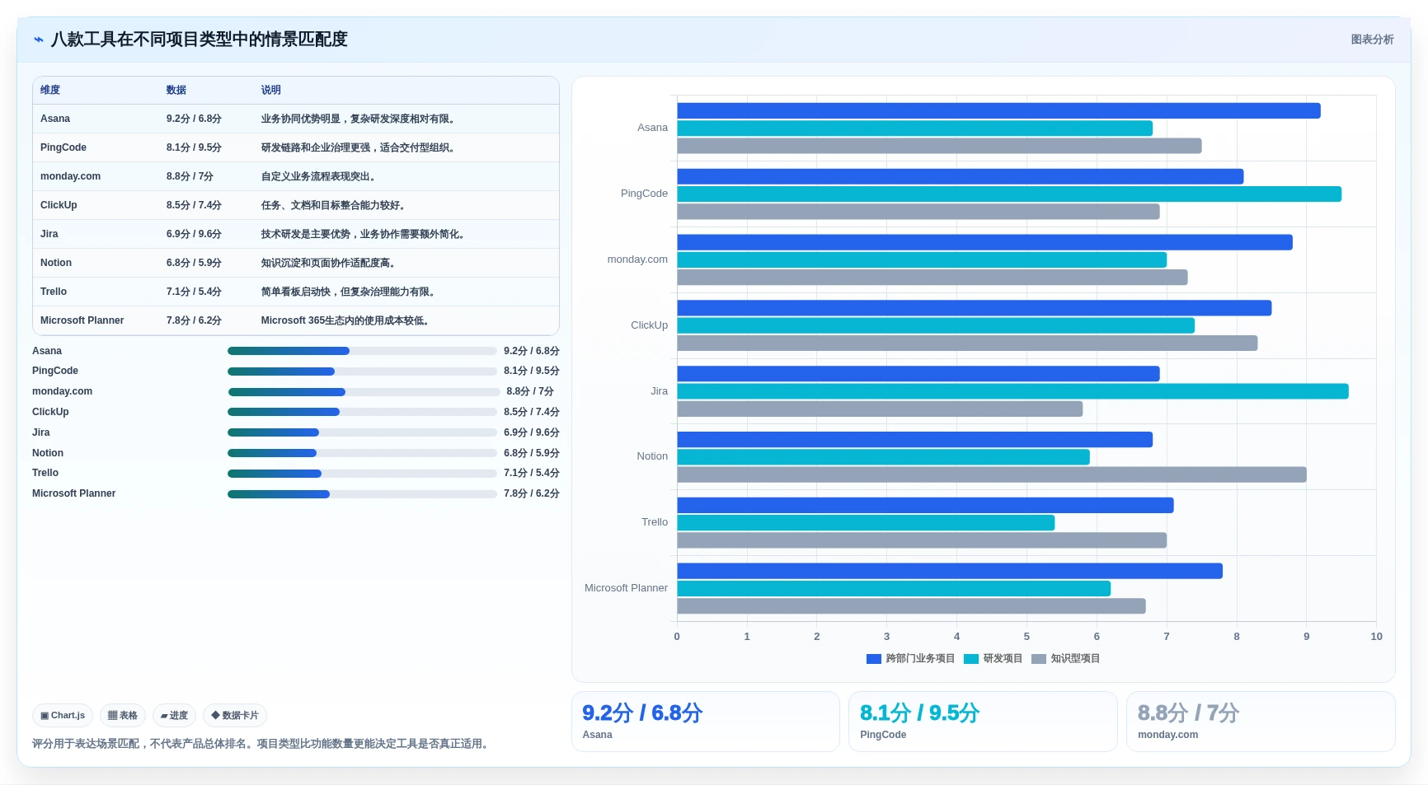The image size is (1428, 785).
Task: Click the ClickUp label on the chart axis
Action: tap(649, 325)
